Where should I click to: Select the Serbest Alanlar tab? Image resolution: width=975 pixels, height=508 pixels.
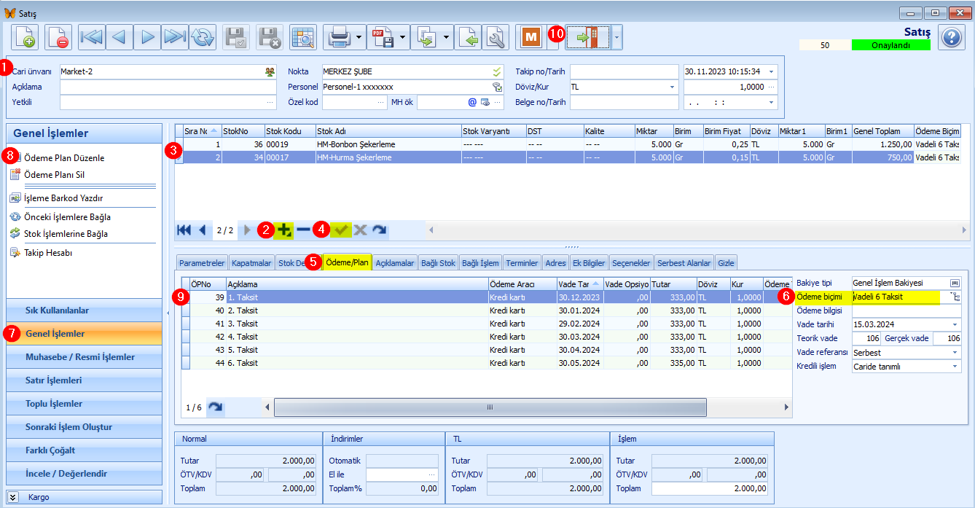(x=684, y=263)
